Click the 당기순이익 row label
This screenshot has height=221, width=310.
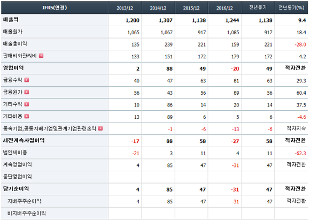[x=16, y=189]
